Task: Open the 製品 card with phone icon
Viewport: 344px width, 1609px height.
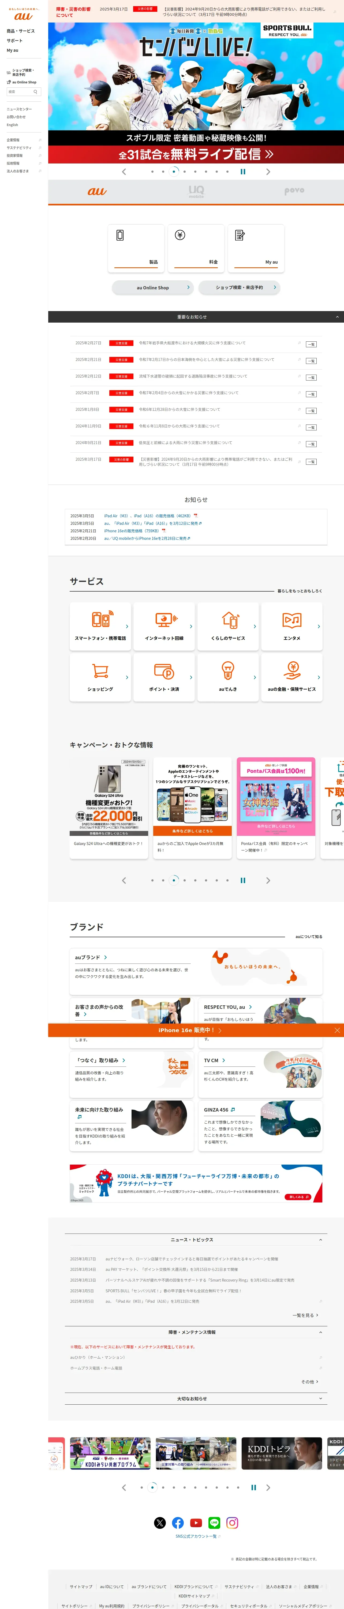Action: [x=136, y=249]
